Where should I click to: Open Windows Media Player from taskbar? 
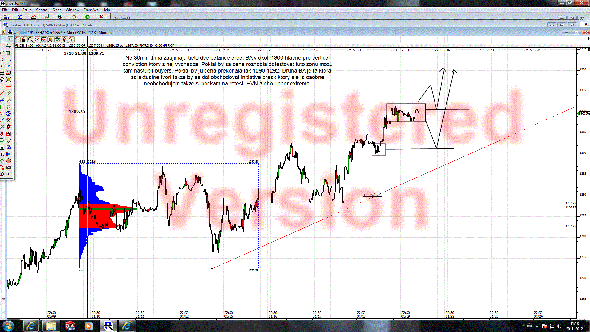tap(89, 326)
